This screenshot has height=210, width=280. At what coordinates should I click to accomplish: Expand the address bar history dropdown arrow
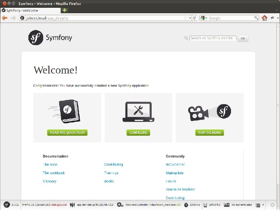coord(190,18)
